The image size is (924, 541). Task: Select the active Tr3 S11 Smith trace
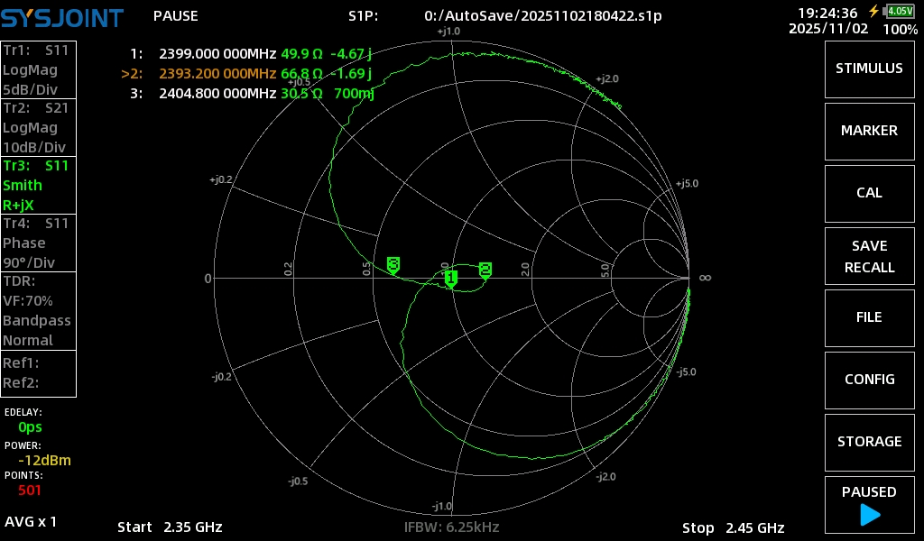pyautogui.click(x=38, y=185)
